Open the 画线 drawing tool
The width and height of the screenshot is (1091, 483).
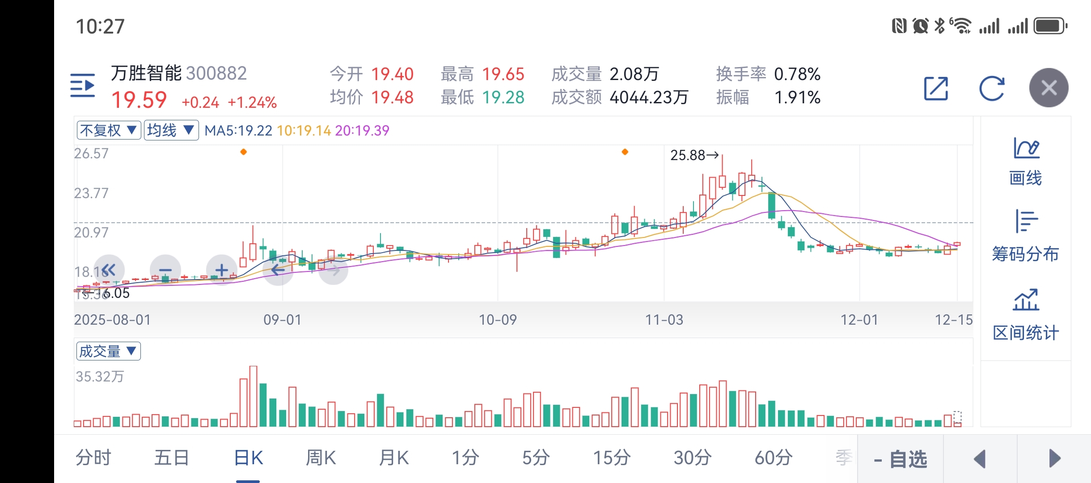click(x=1025, y=162)
